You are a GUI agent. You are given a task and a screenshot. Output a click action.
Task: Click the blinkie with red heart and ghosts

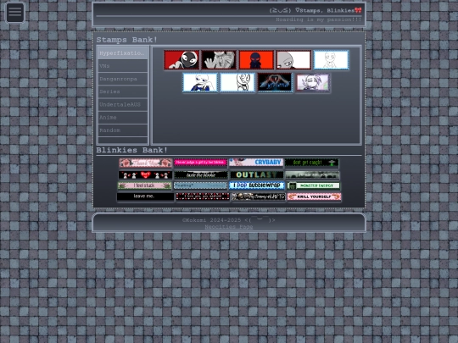pyautogui.click(x=146, y=175)
